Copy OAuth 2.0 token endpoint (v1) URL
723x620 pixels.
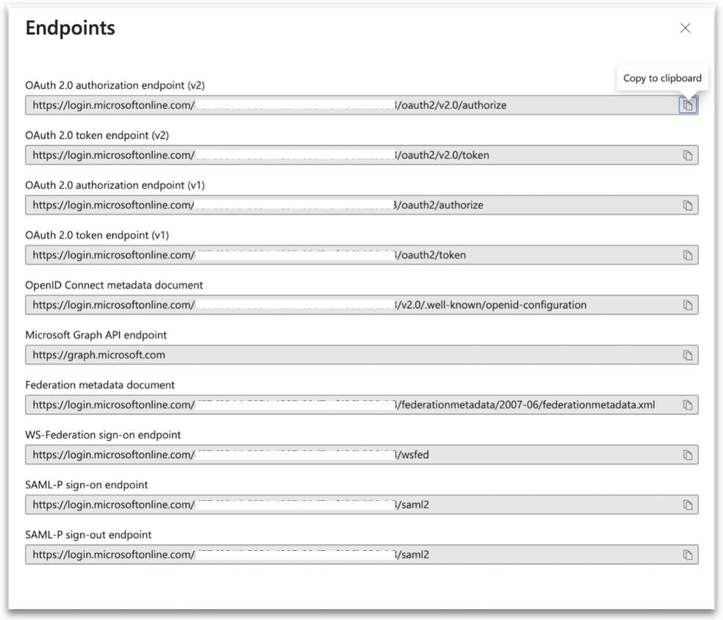pos(688,255)
